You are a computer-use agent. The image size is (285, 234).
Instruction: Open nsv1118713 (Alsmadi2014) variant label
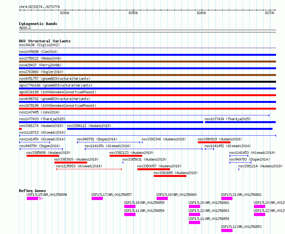42,132
